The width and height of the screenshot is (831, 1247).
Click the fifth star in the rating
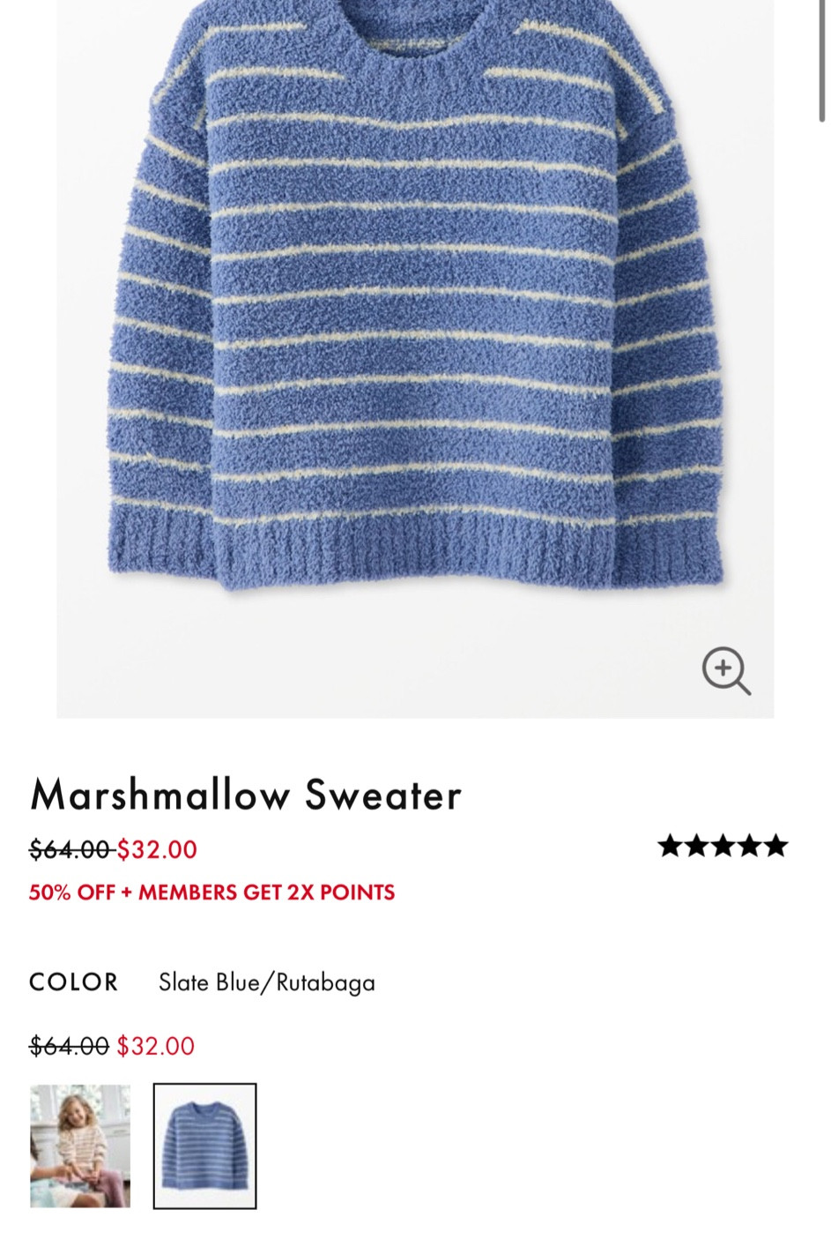pyautogui.click(x=776, y=846)
